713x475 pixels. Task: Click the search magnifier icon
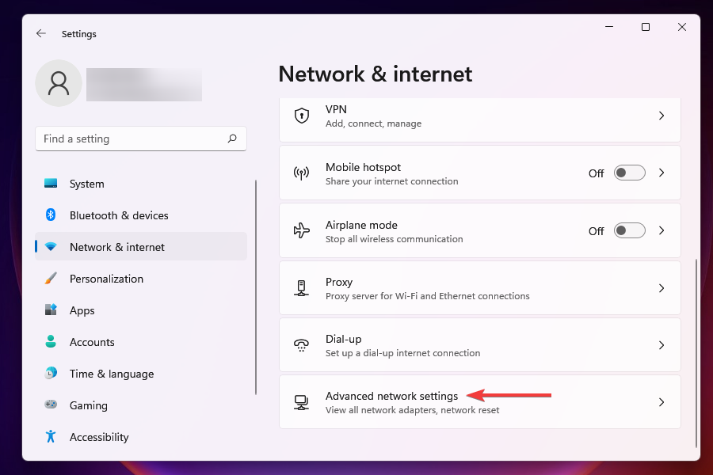click(232, 139)
